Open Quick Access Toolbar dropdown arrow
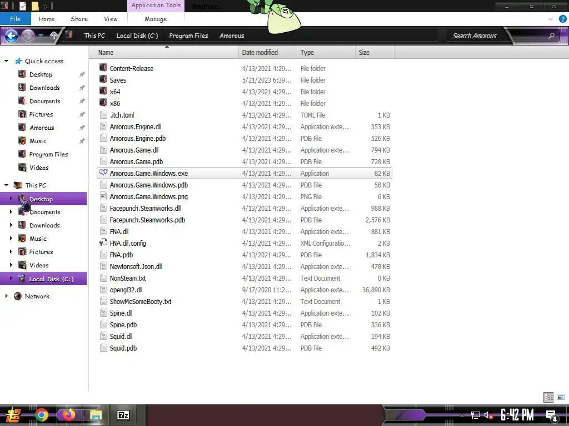The height and width of the screenshot is (426, 569). pos(46,7)
